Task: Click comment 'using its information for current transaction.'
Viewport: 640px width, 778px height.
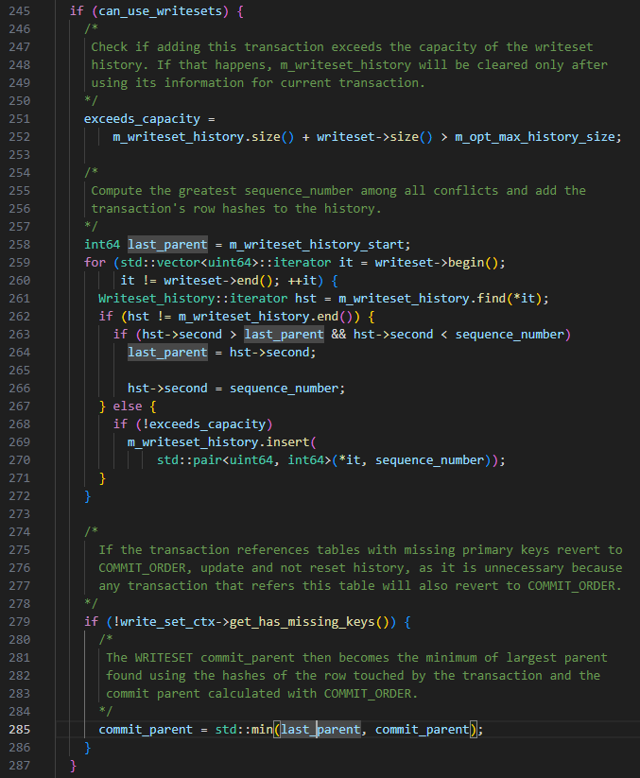Action: coord(258,83)
